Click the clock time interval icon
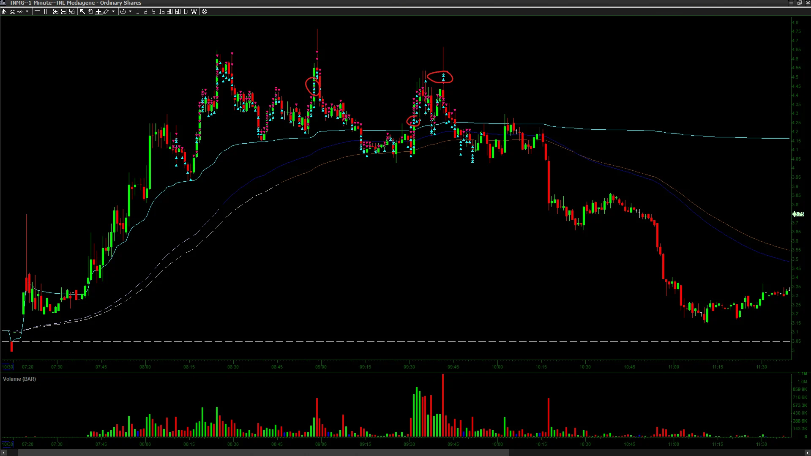The image size is (811, 456). pyautogui.click(x=123, y=11)
